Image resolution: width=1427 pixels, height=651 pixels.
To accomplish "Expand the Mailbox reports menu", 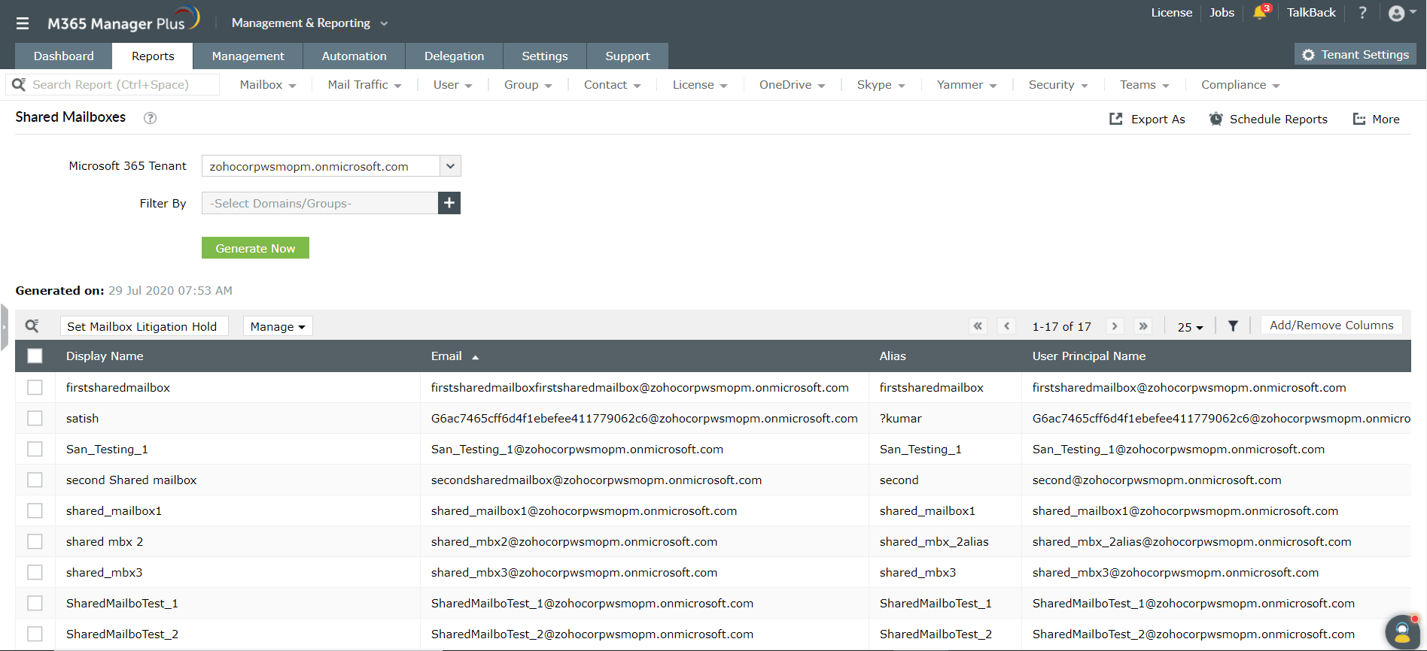I will click(267, 85).
